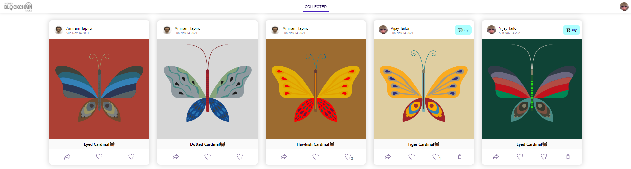The height and width of the screenshot is (169, 631).
Task: Share the Dotted Cardinal card
Action: (x=176, y=157)
